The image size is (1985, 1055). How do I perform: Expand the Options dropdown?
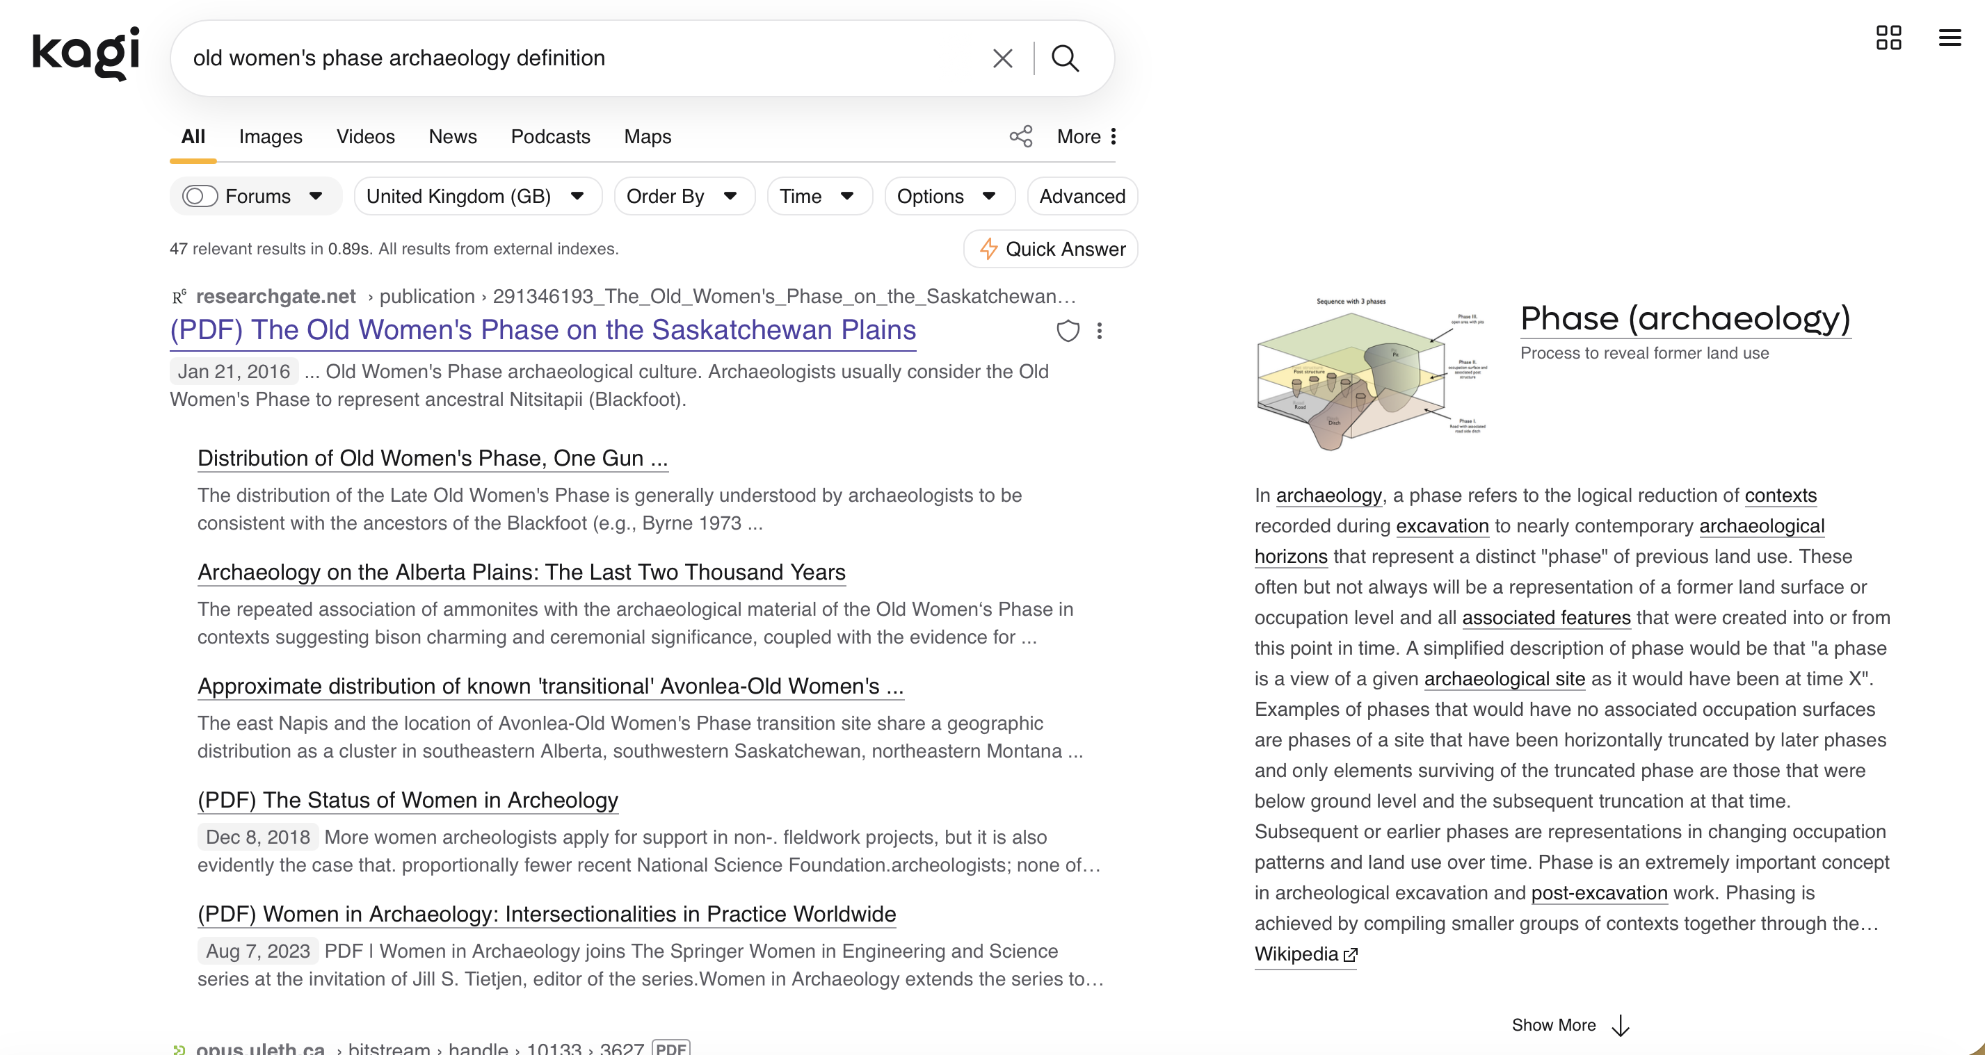(x=948, y=197)
